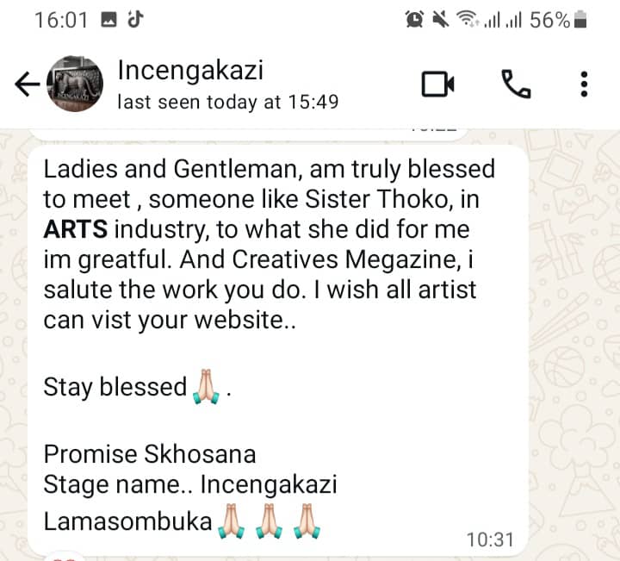The height and width of the screenshot is (561, 620).
Task: Tap the TikTok notification icon in status bar
Action: [135, 19]
